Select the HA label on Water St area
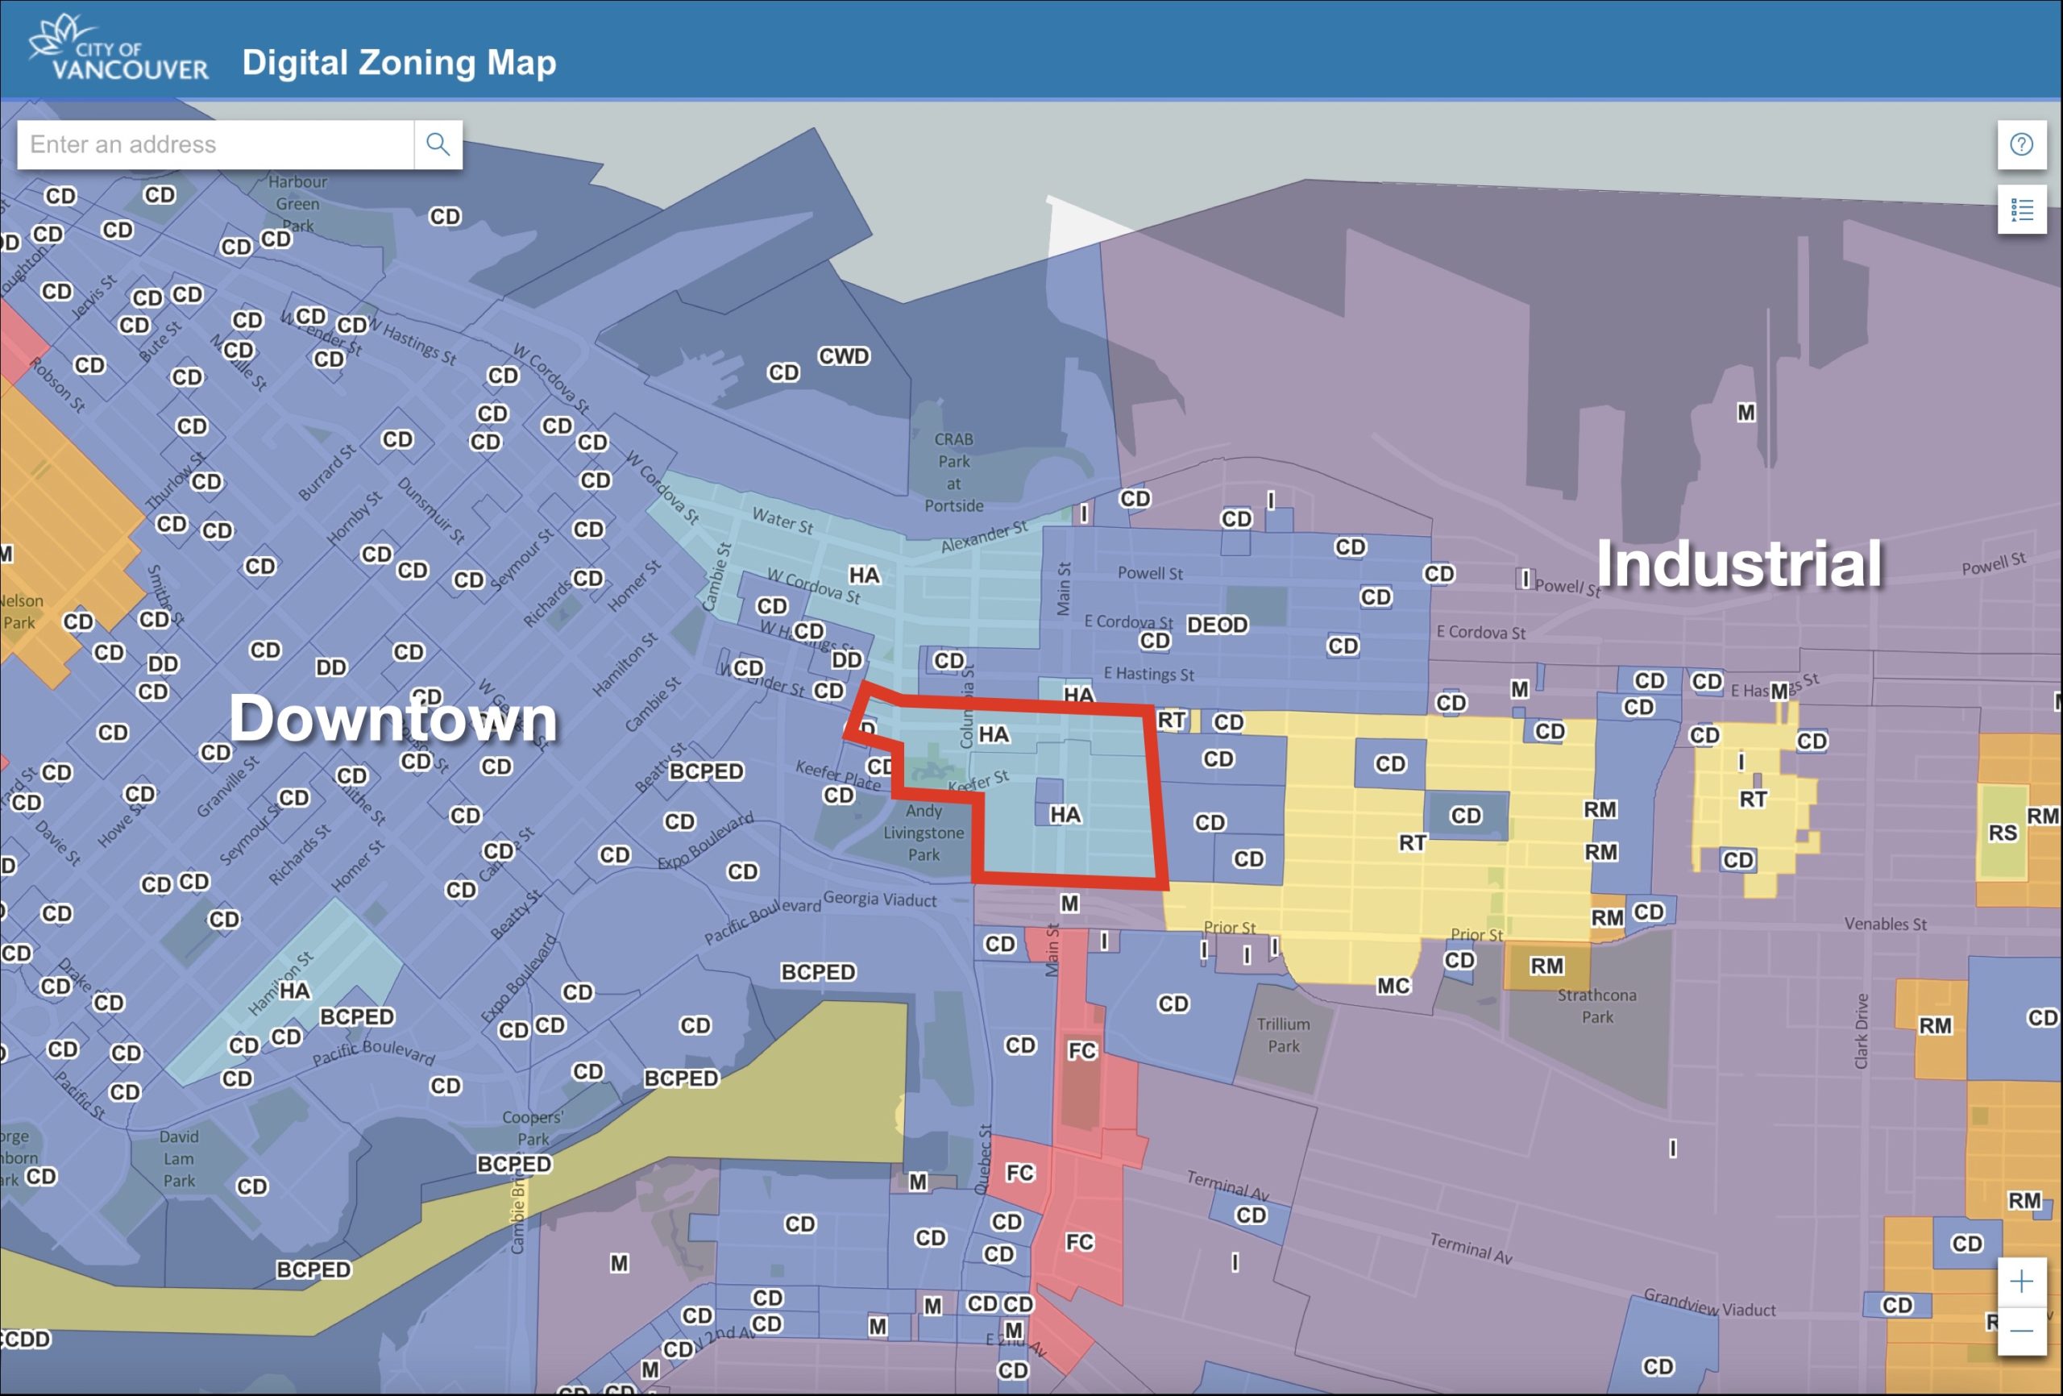2063x1396 pixels. 864,575
